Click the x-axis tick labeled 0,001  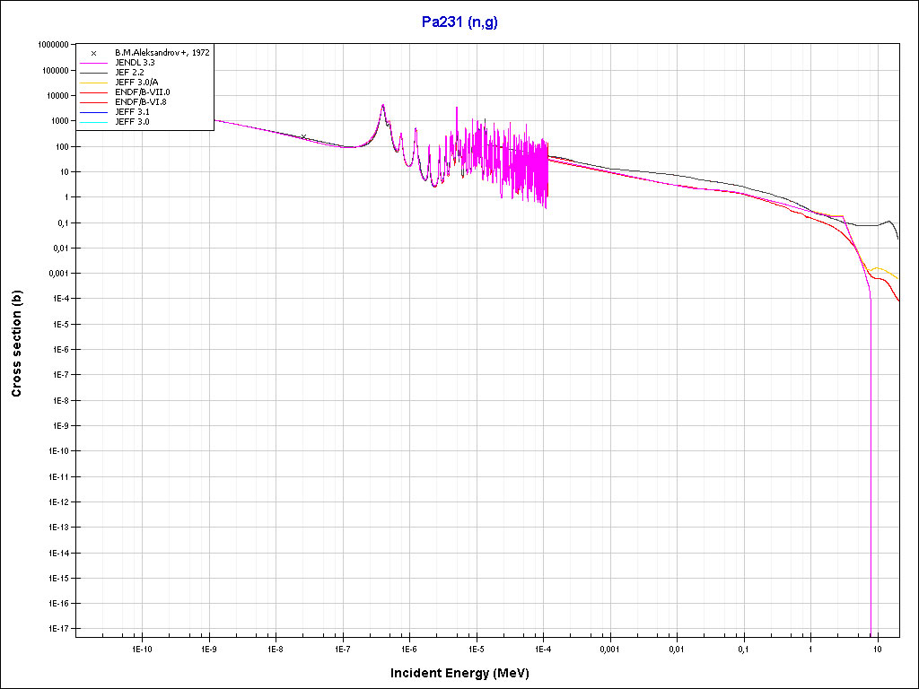point(609,648)
